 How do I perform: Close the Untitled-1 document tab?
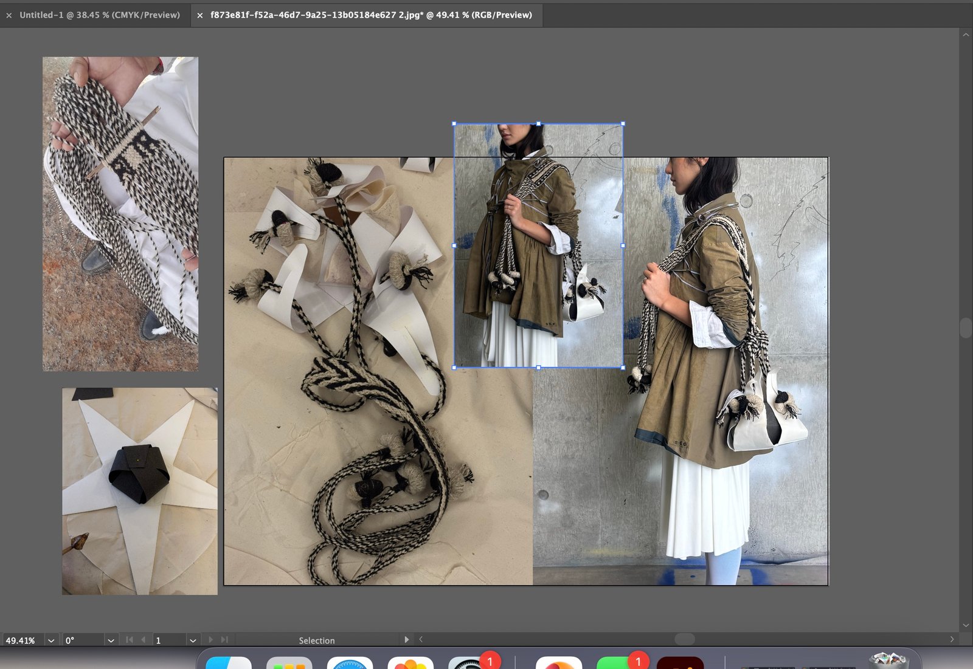[x=9, y=15]
